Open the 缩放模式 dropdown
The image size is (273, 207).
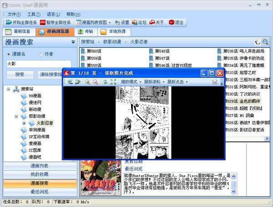131,82
